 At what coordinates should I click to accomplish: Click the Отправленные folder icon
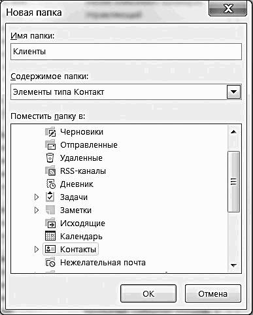pyautogui.click(x=50, y=145)
